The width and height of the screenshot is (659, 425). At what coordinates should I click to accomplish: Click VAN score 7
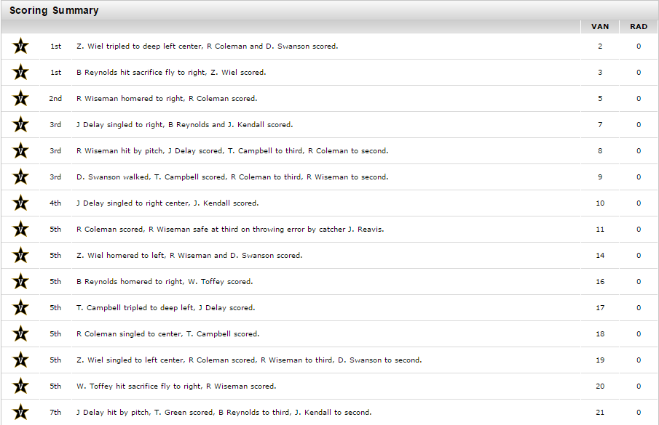click(600, 124)
